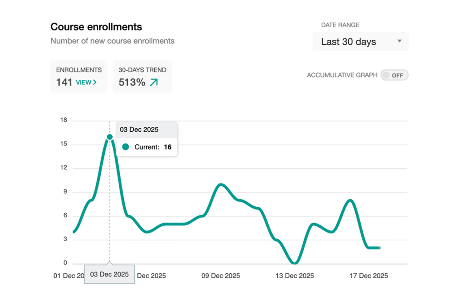Click the upward trend arrow icon

pos(154,82)
